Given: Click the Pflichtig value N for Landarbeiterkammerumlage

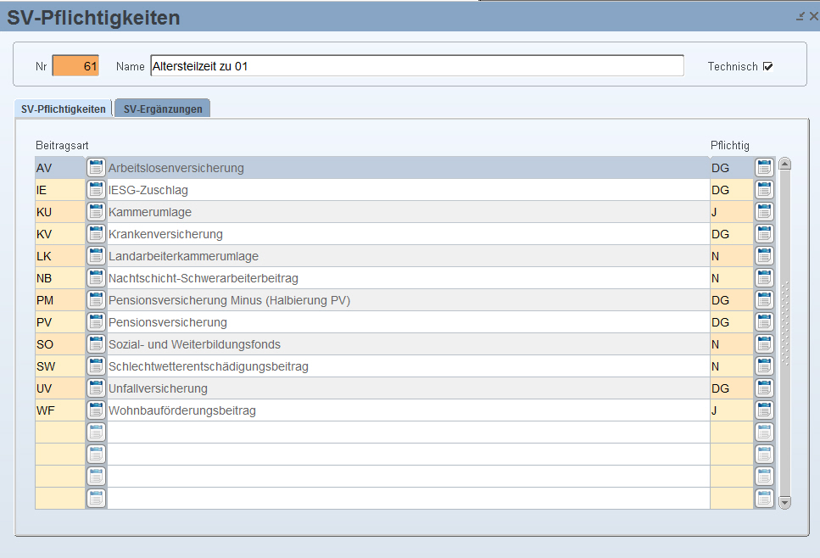Looking at the screenshot, I should point(716,256).
